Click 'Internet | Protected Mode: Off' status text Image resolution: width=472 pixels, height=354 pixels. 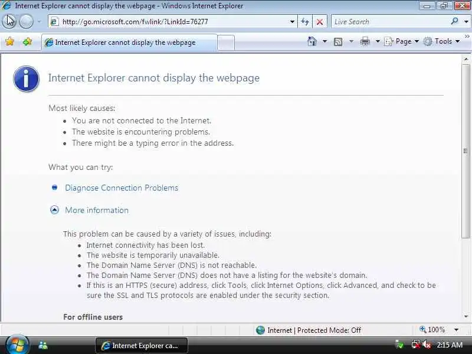314,330
